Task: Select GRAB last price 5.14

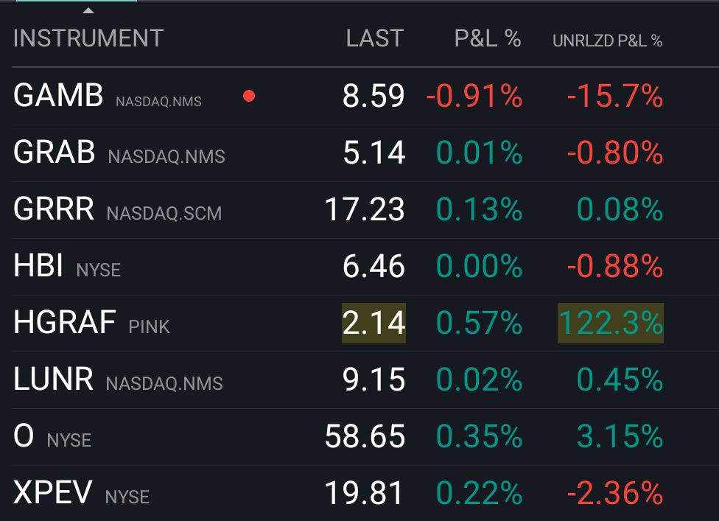Action: (x=374, y=153)
